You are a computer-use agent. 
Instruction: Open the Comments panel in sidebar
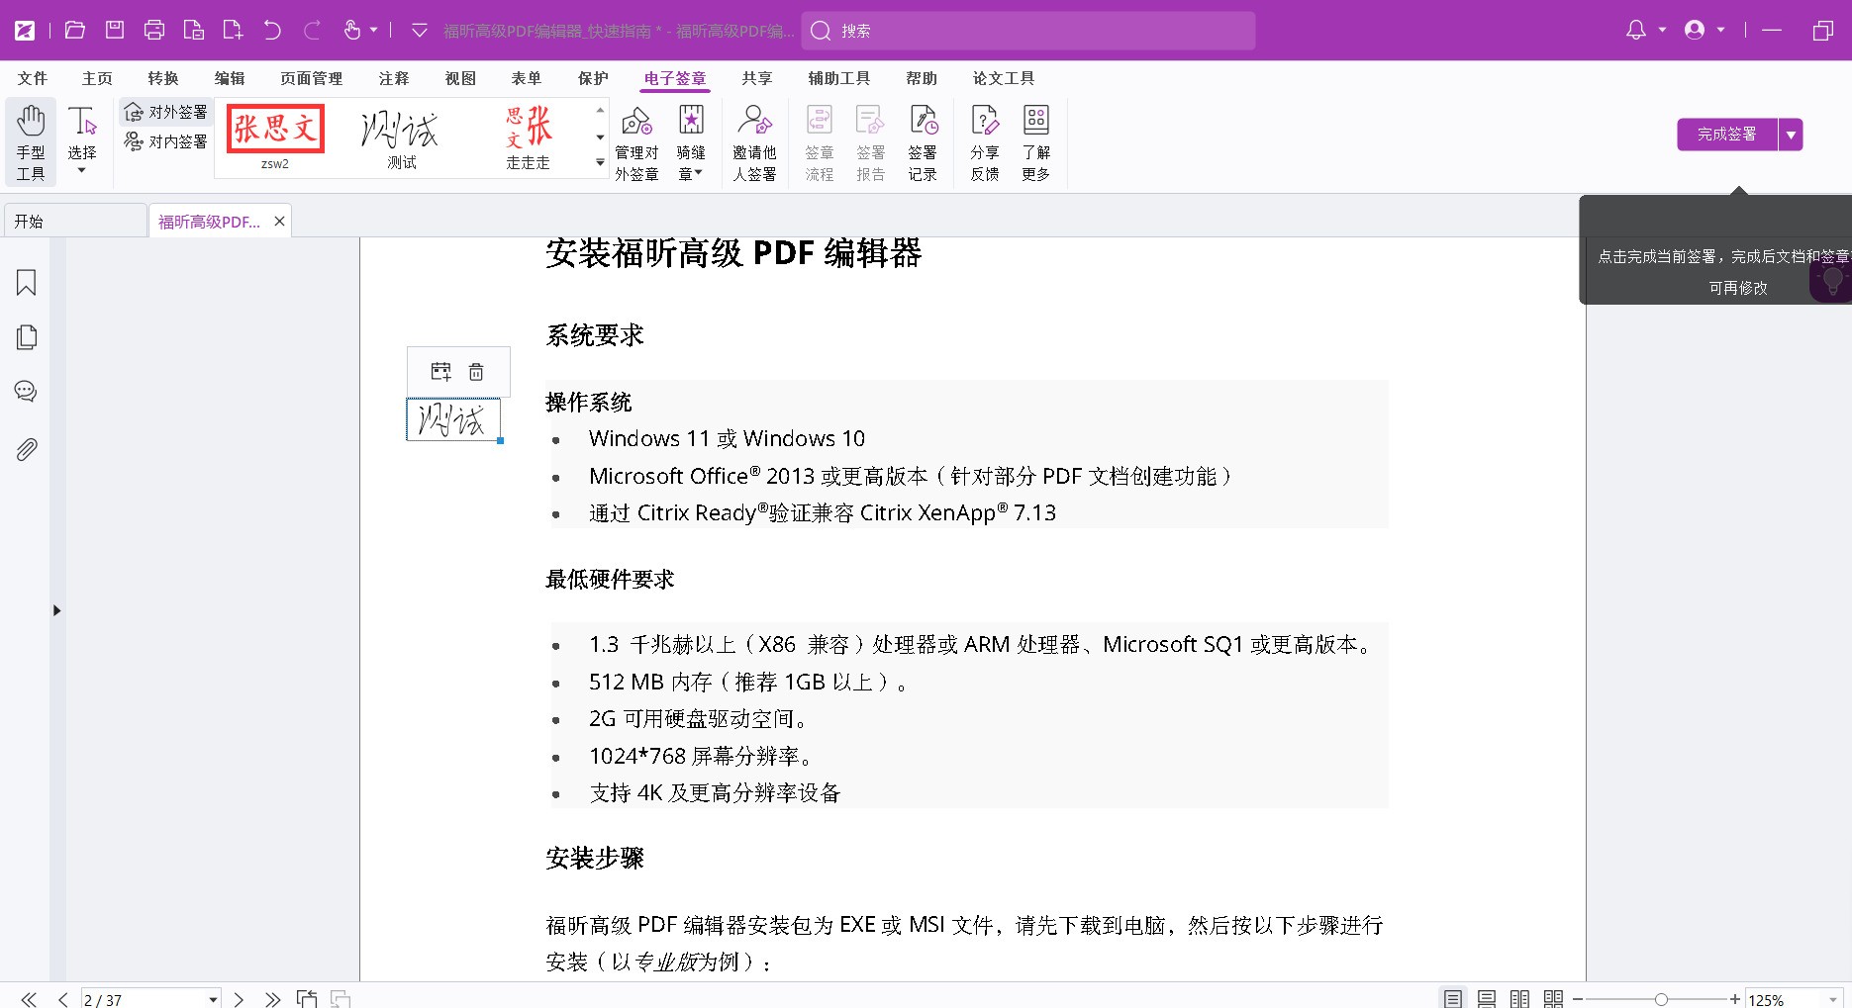click(27, 392)
